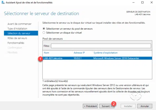The height and width of the screenshot is (110, 156).
Task: Maximize the wizard window
Action: click(142, 2)
